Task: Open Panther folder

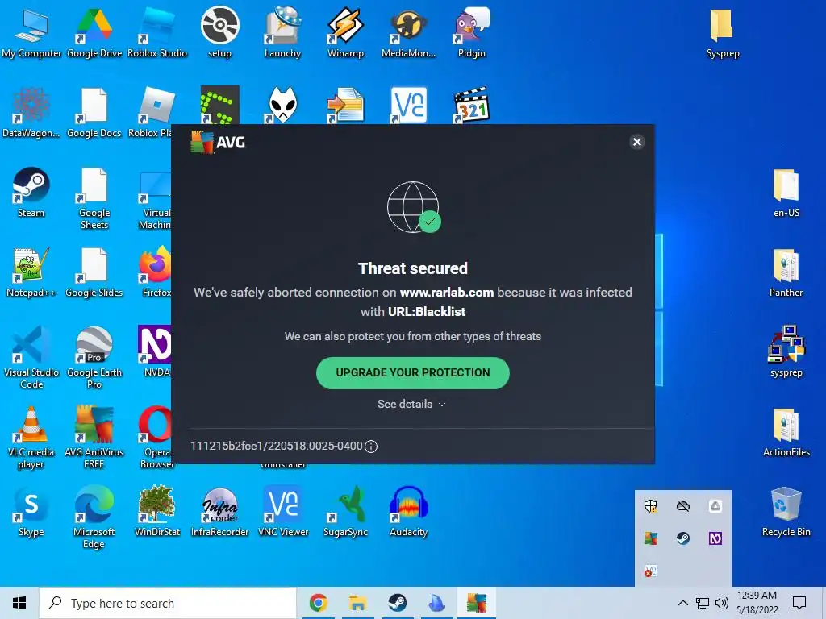Action: coord(786,272)
